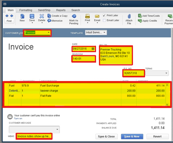
Task: Open the date calendar picker icon
Action: click(x=93, y=49)
